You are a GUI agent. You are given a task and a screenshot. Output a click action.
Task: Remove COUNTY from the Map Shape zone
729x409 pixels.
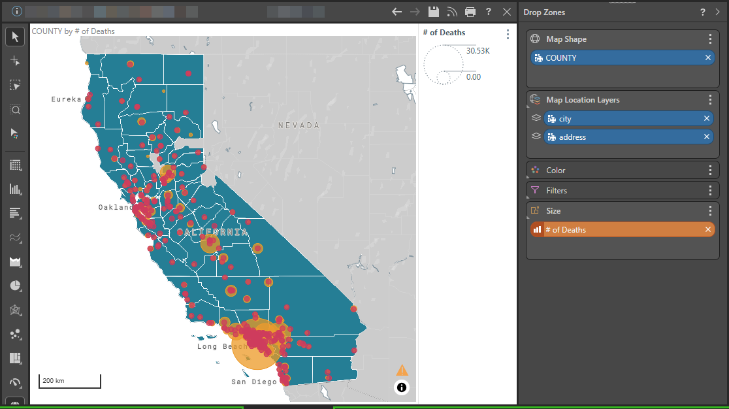(707, 57)
